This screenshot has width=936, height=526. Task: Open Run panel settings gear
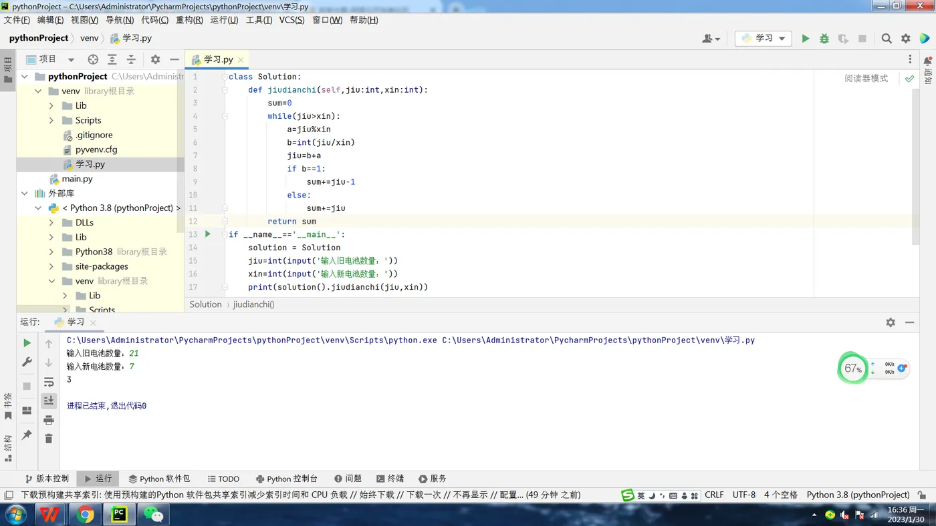891,322
